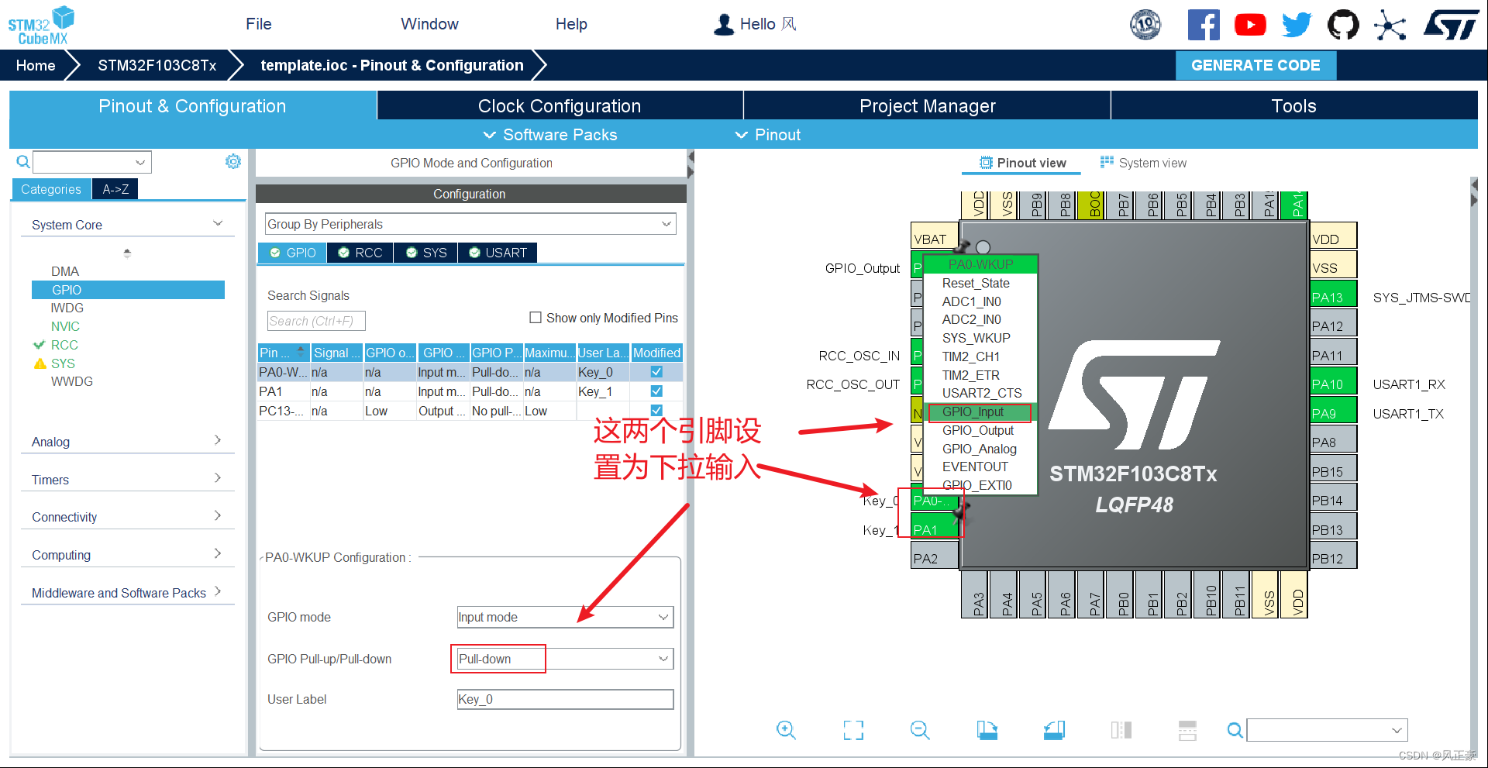Collapse the System Core category
1488x768 pixels.
coord(127,225)
